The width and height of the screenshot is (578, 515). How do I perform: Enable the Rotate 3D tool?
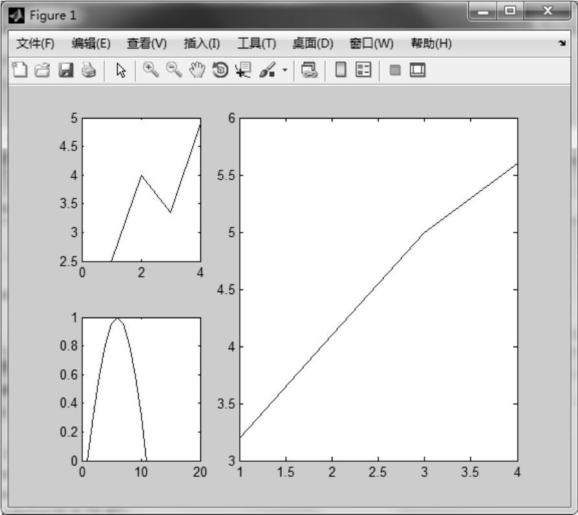220,70
